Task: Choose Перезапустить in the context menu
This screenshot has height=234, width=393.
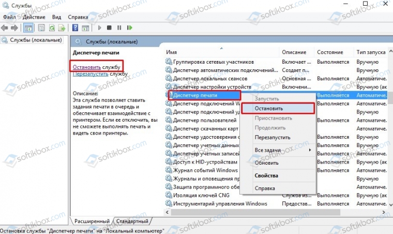Action: (278, 137)
